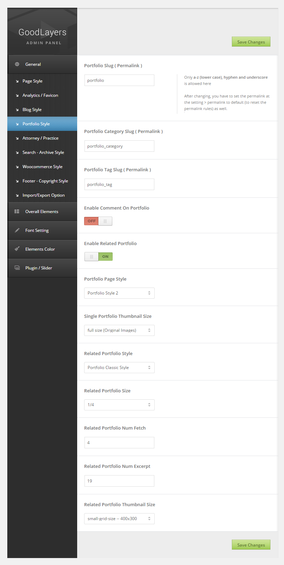
Task: Open the Related Portfolio Size dropdown
Action: (x=119, y=405)
